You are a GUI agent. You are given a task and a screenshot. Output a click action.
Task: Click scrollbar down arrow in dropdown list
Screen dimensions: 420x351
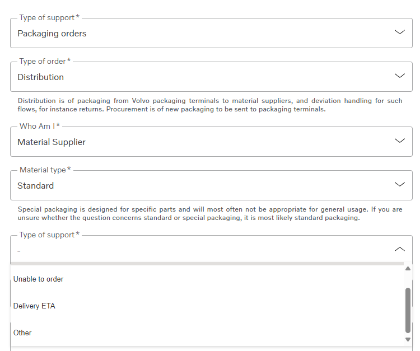coord(408,339)
